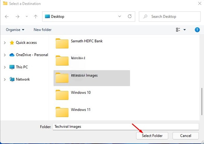Open the view options dropdown arrow
The width and height of the screenshot is (204, 144).
pos(185,30)
